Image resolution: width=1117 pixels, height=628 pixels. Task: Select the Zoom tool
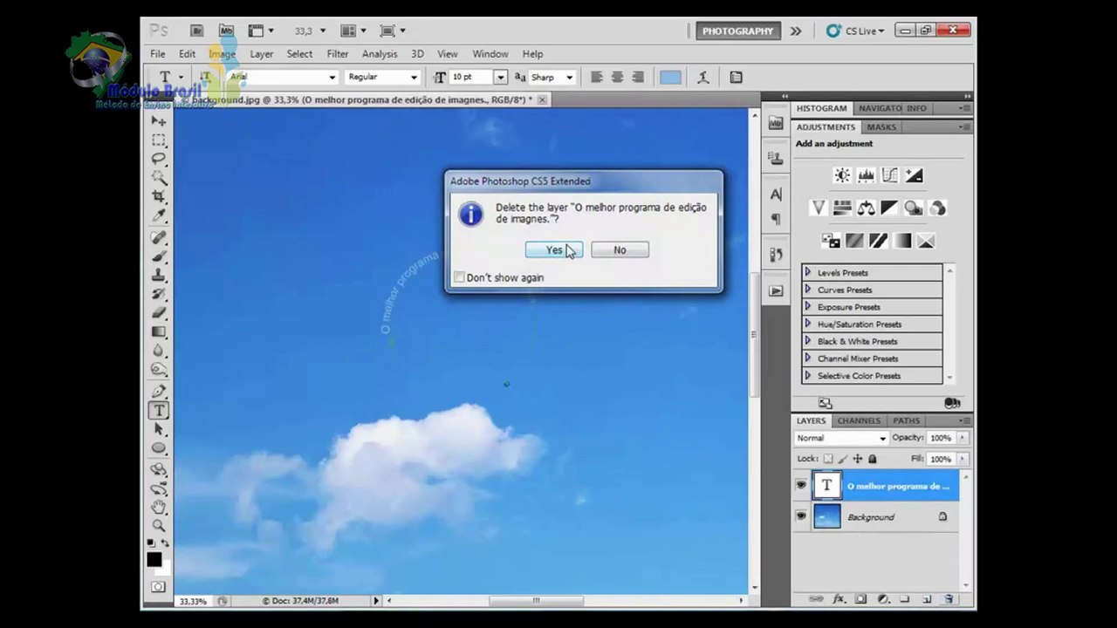click(x=159, y=525)
